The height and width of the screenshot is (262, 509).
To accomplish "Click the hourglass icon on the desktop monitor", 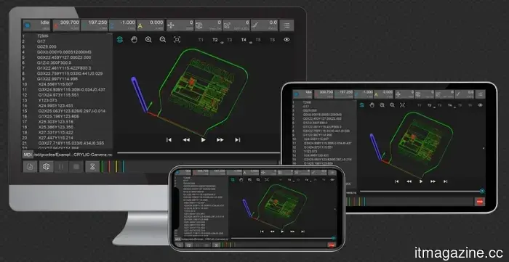I will click(x=92, y=167).
